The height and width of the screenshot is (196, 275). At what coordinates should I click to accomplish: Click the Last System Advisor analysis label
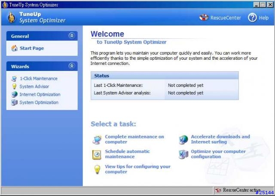[x=122, y=93]
